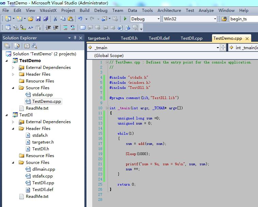Image resolution: width=258 pixels, height=207 pixels.
Task: Close the Solution Explorer panel
Action: 81,38
